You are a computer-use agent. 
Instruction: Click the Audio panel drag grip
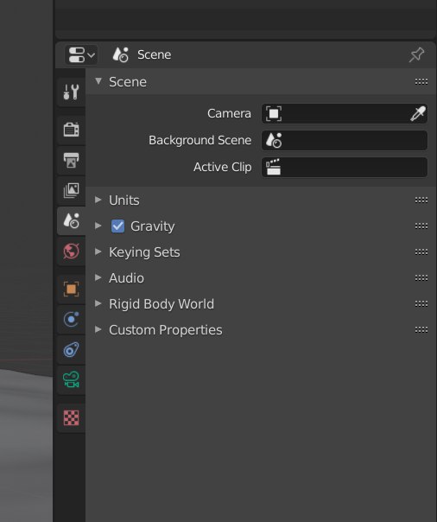(421, 278)
